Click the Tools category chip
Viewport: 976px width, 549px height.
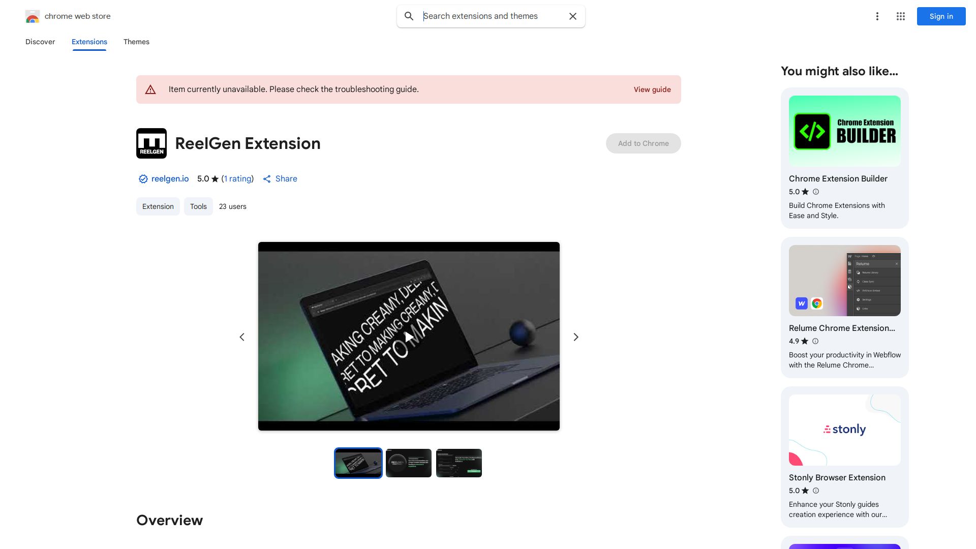coord(198,206)
